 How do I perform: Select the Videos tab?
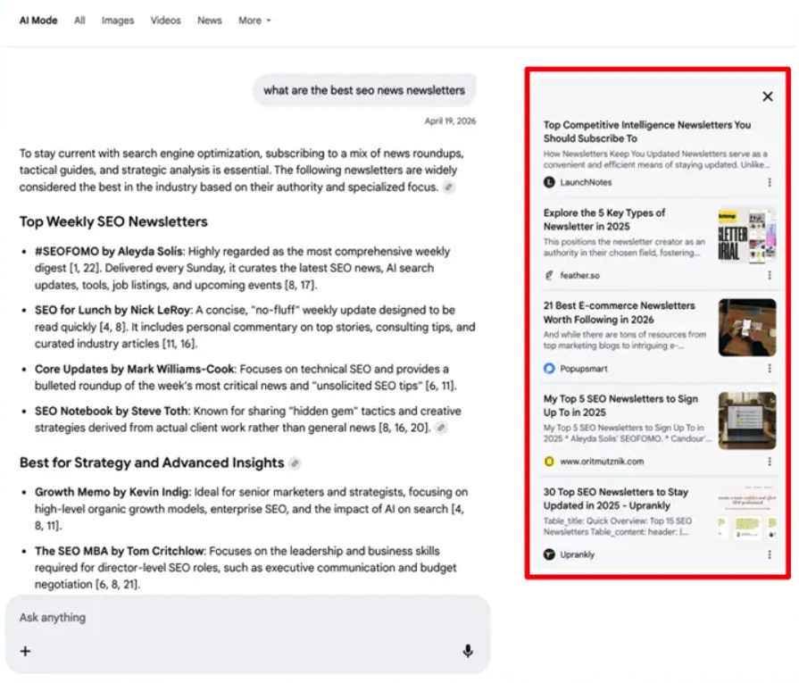click(166, 21)
